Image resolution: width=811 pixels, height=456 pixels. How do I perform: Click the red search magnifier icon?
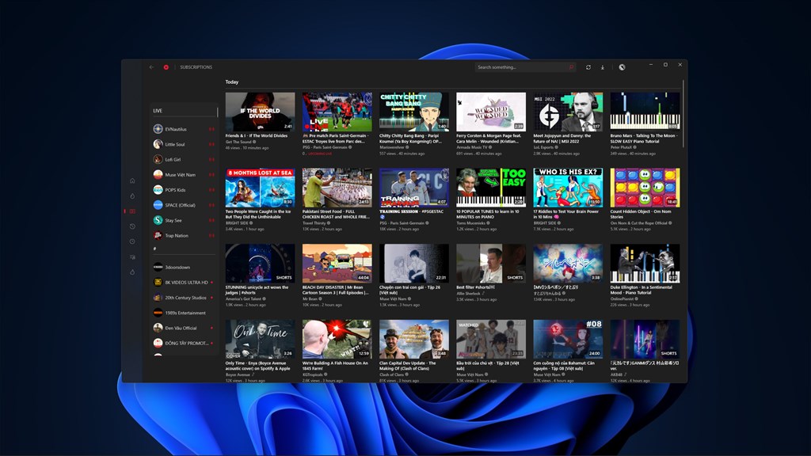click(x=571, y=67)
